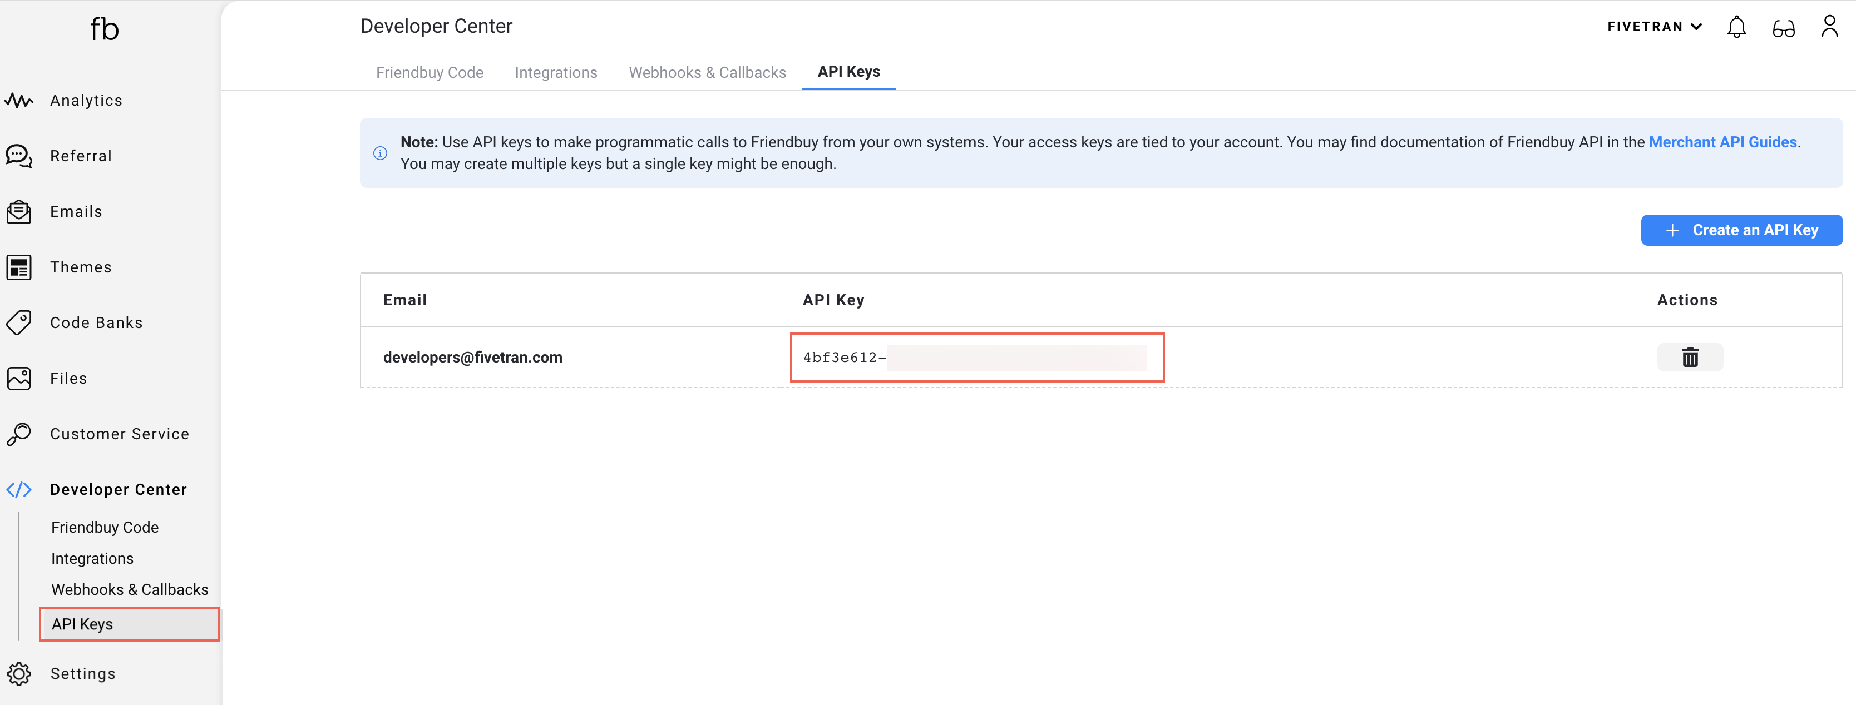
Task: Click the info icon in the note banner
Action: (x=379, y=153)
